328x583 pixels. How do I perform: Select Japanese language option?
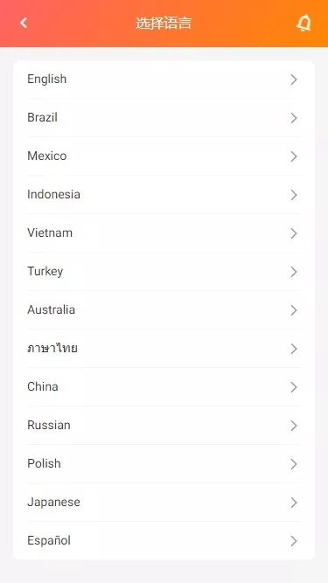(164, 503)
